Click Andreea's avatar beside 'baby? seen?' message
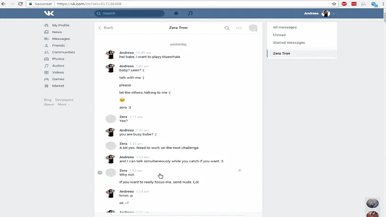 (111, 68)
